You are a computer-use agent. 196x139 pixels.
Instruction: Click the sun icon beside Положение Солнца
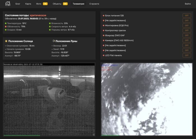(x=6, y=41)
